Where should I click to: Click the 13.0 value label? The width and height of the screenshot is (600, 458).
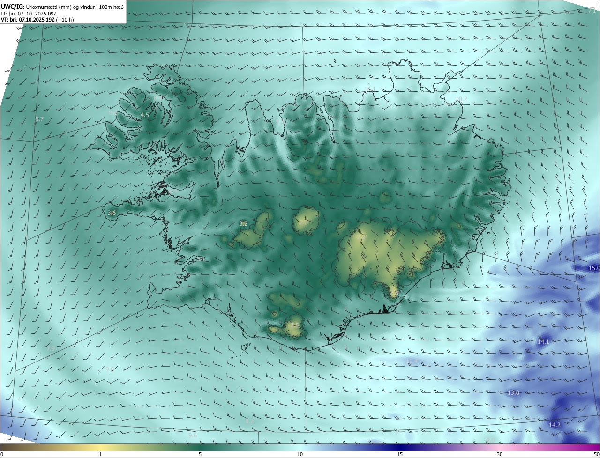tap(513, 392)
